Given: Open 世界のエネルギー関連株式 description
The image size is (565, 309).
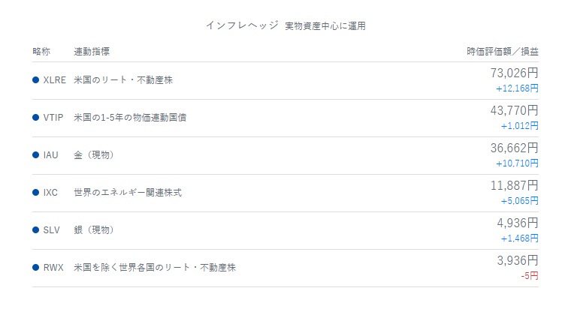Looking at the screenshot, I should [128, 193].
